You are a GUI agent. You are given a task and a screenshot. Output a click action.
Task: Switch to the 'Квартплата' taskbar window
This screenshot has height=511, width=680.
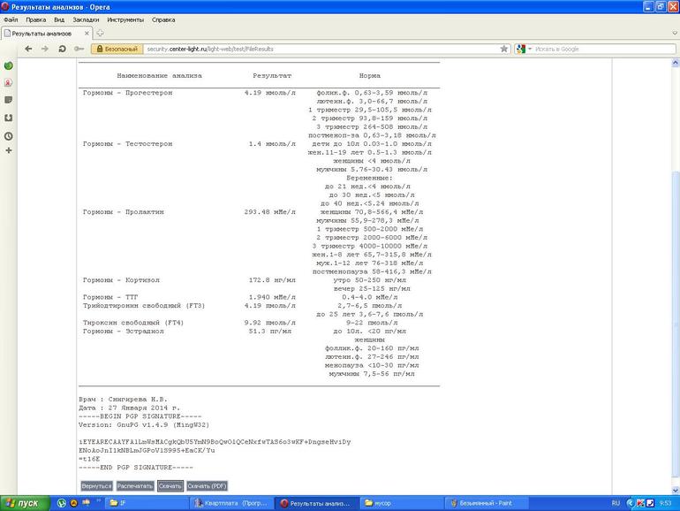(x=232, y=503)
